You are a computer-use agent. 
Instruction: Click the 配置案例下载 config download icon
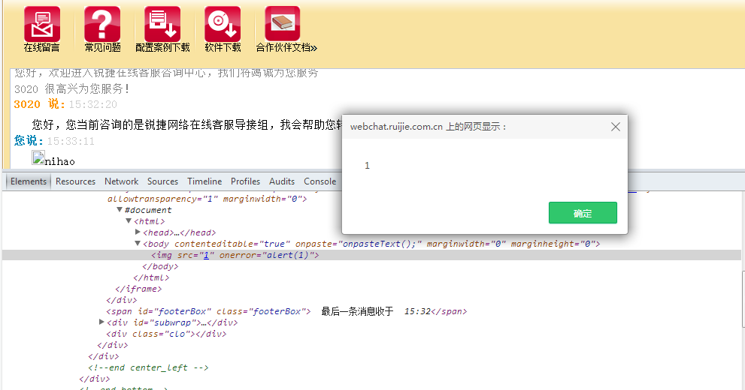[162, 24]
